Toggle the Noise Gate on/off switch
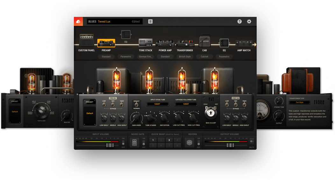The image size is (335, 180). pos(144,143)
